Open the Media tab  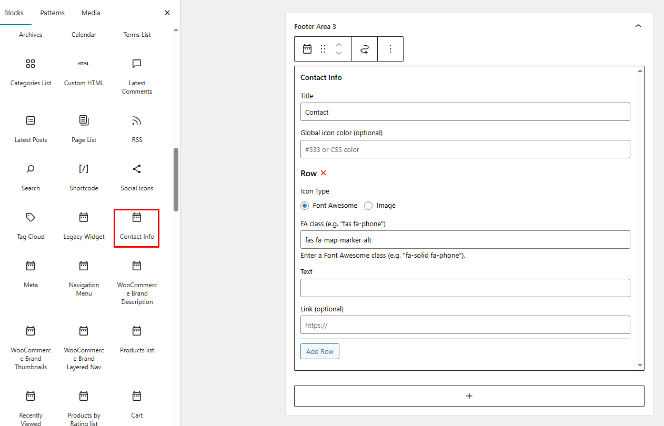coord(90,13)
